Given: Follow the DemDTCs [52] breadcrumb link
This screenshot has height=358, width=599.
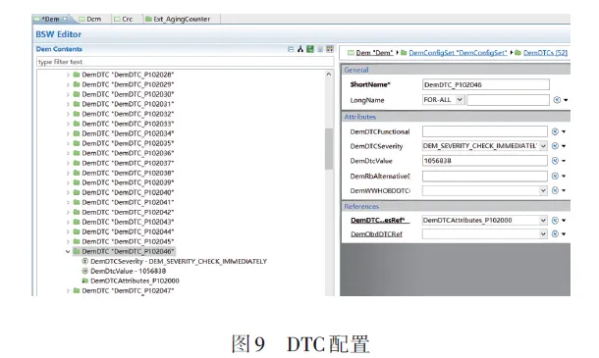Looking at the screenshot, I should point(545,53).
